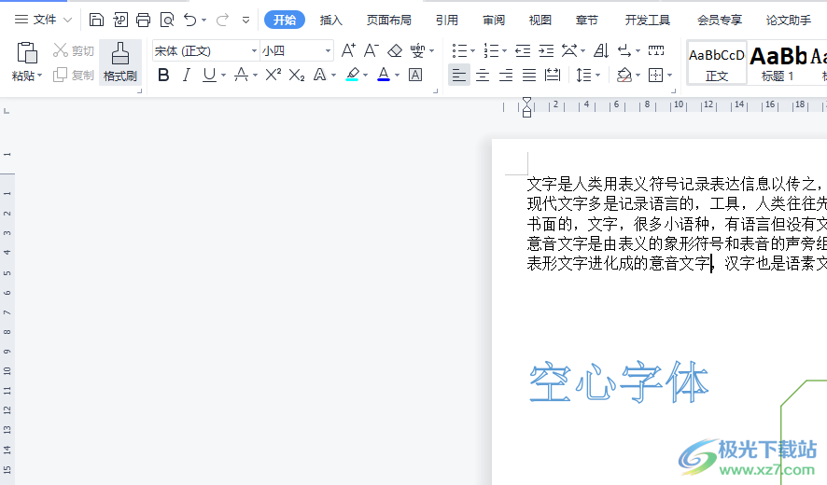The image size is (827, 485).
Task: Activate the 格式刷 format painter
Action: (x=120, y=62)
